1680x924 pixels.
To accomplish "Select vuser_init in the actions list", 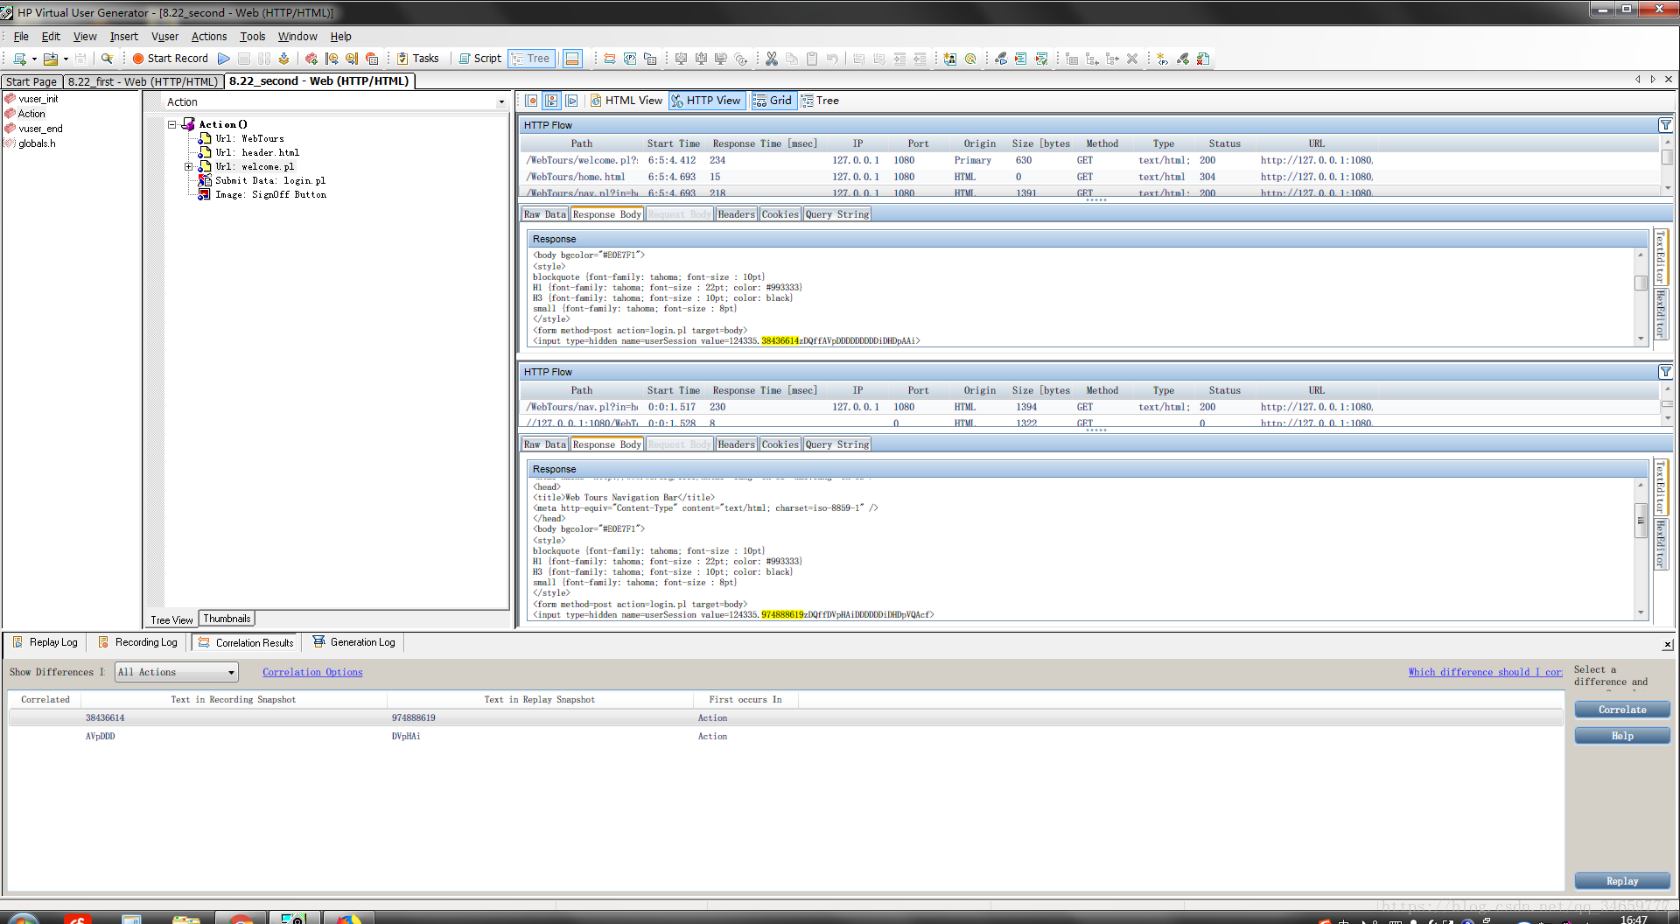I will coord(38,99).
